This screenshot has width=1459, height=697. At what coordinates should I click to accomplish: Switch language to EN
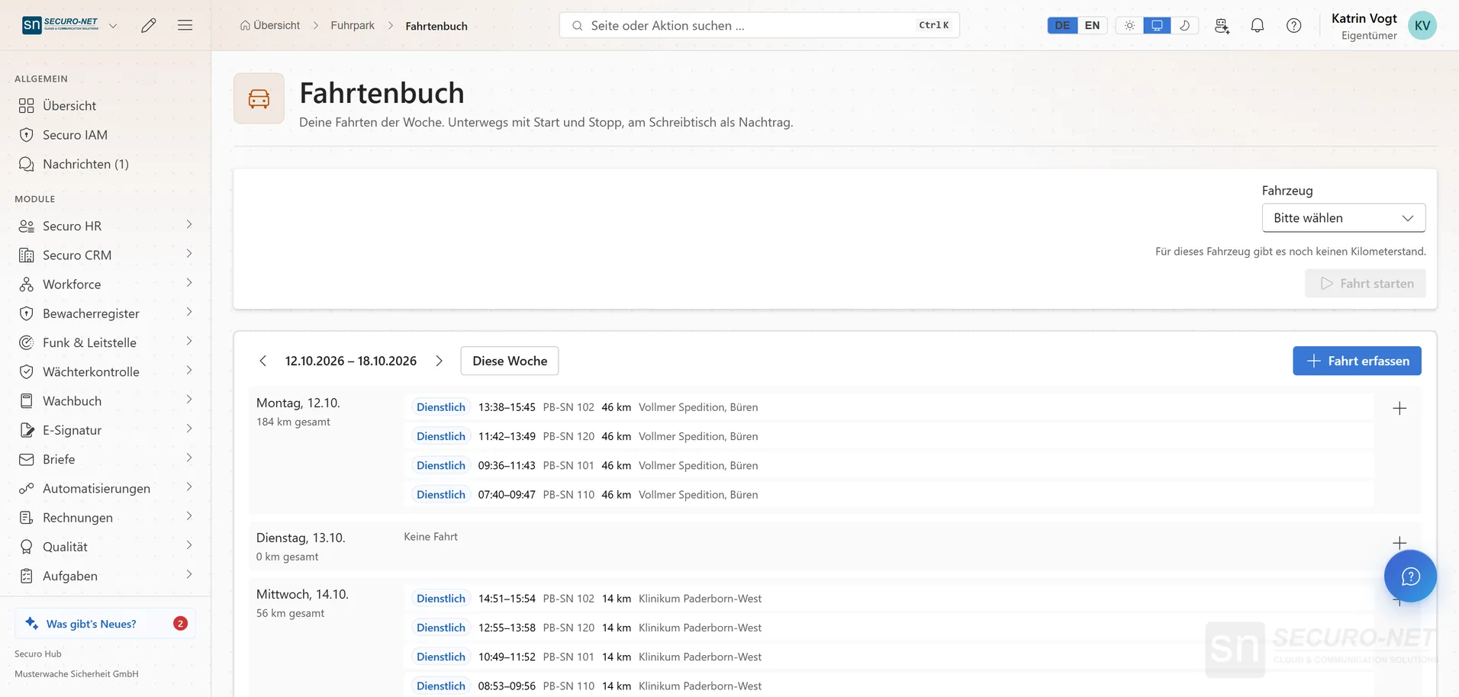pyautogui.click(x=1092, y=25)
